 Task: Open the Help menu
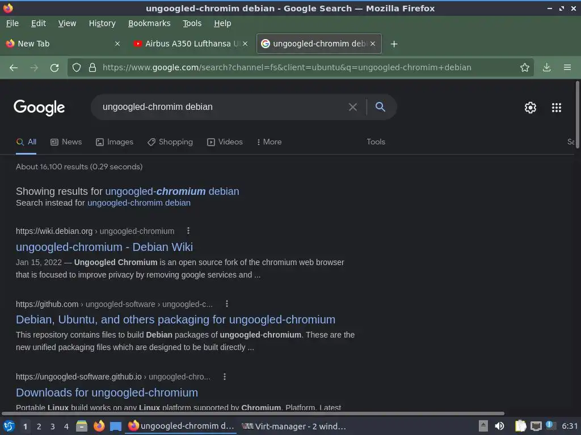click(x=222, y=23)
